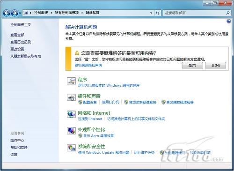The height and width of the screenshot is (171, 234).
Task: Open 显示 Aero 桌面效果 link
Action: pyautogui.click(x=98, y=136)
